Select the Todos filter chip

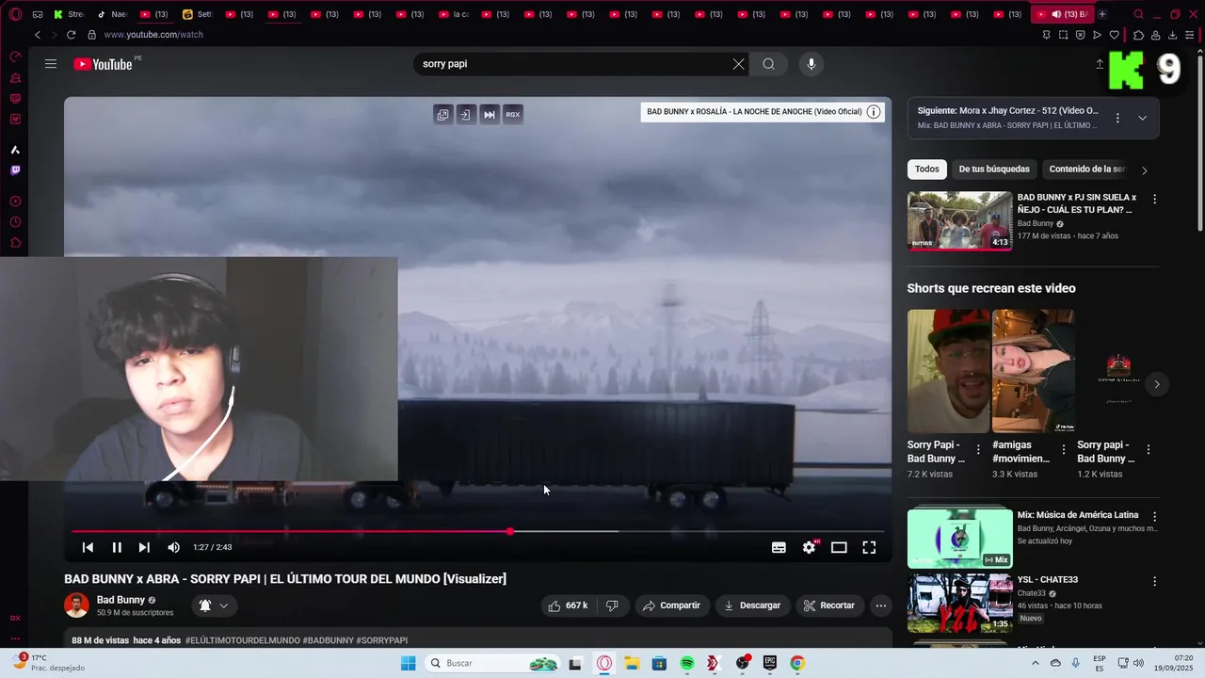coord(927,169)
